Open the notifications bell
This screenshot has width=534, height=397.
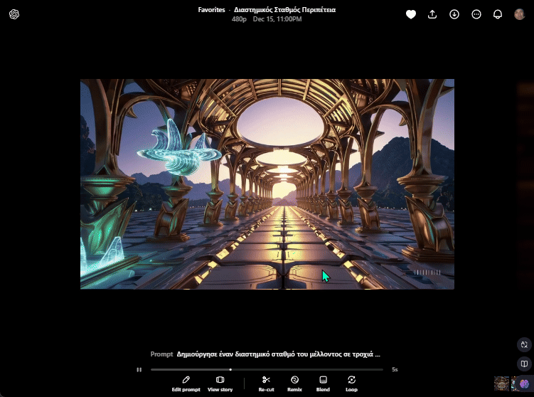click(x=498, y=14)
